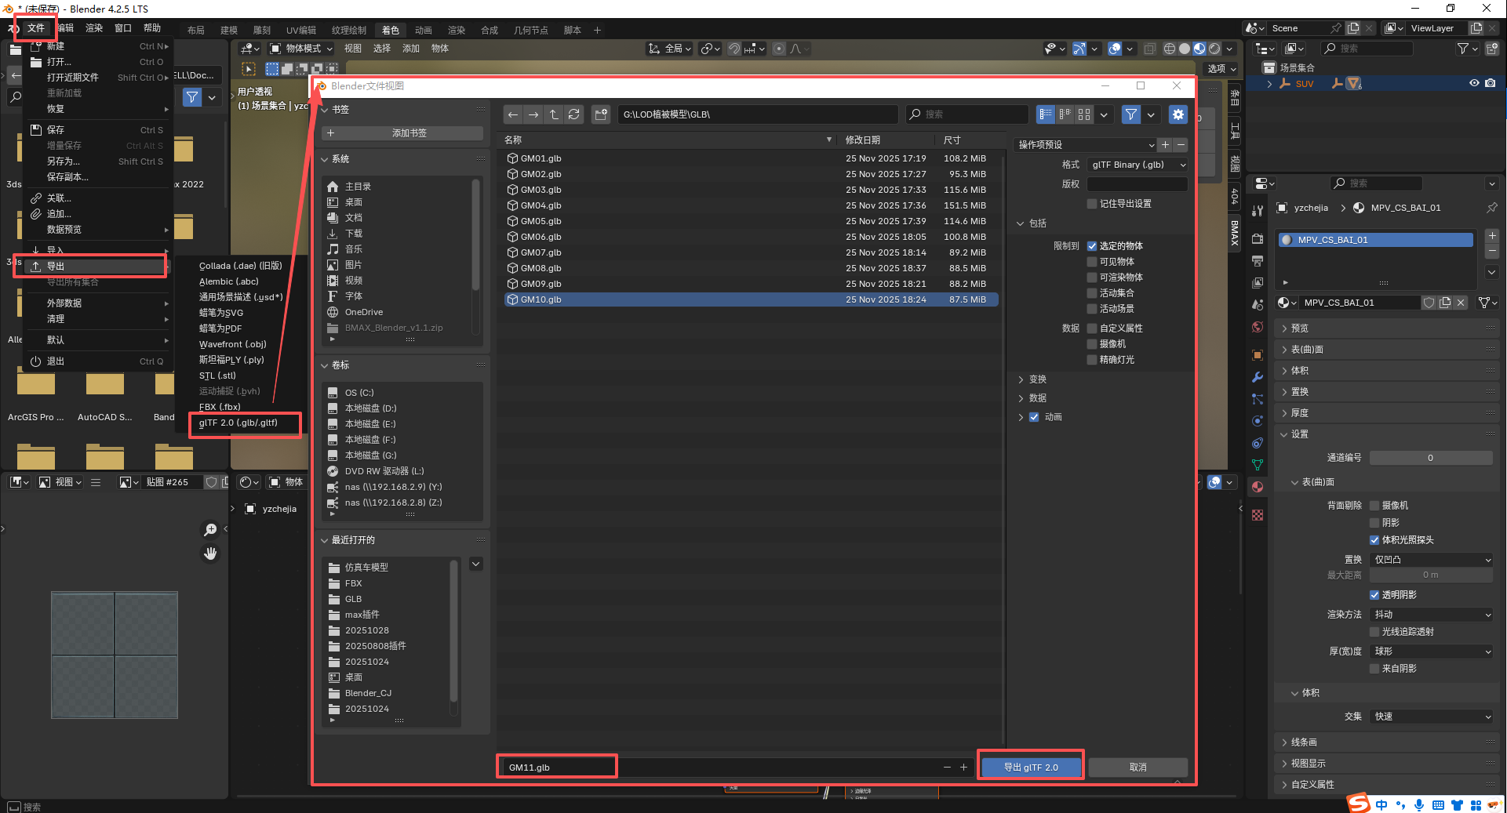This screenshot has width=1507, height=813.
Task: Enable the 记住导出设置 checkbox
Action: click(x=1092, y=204)
